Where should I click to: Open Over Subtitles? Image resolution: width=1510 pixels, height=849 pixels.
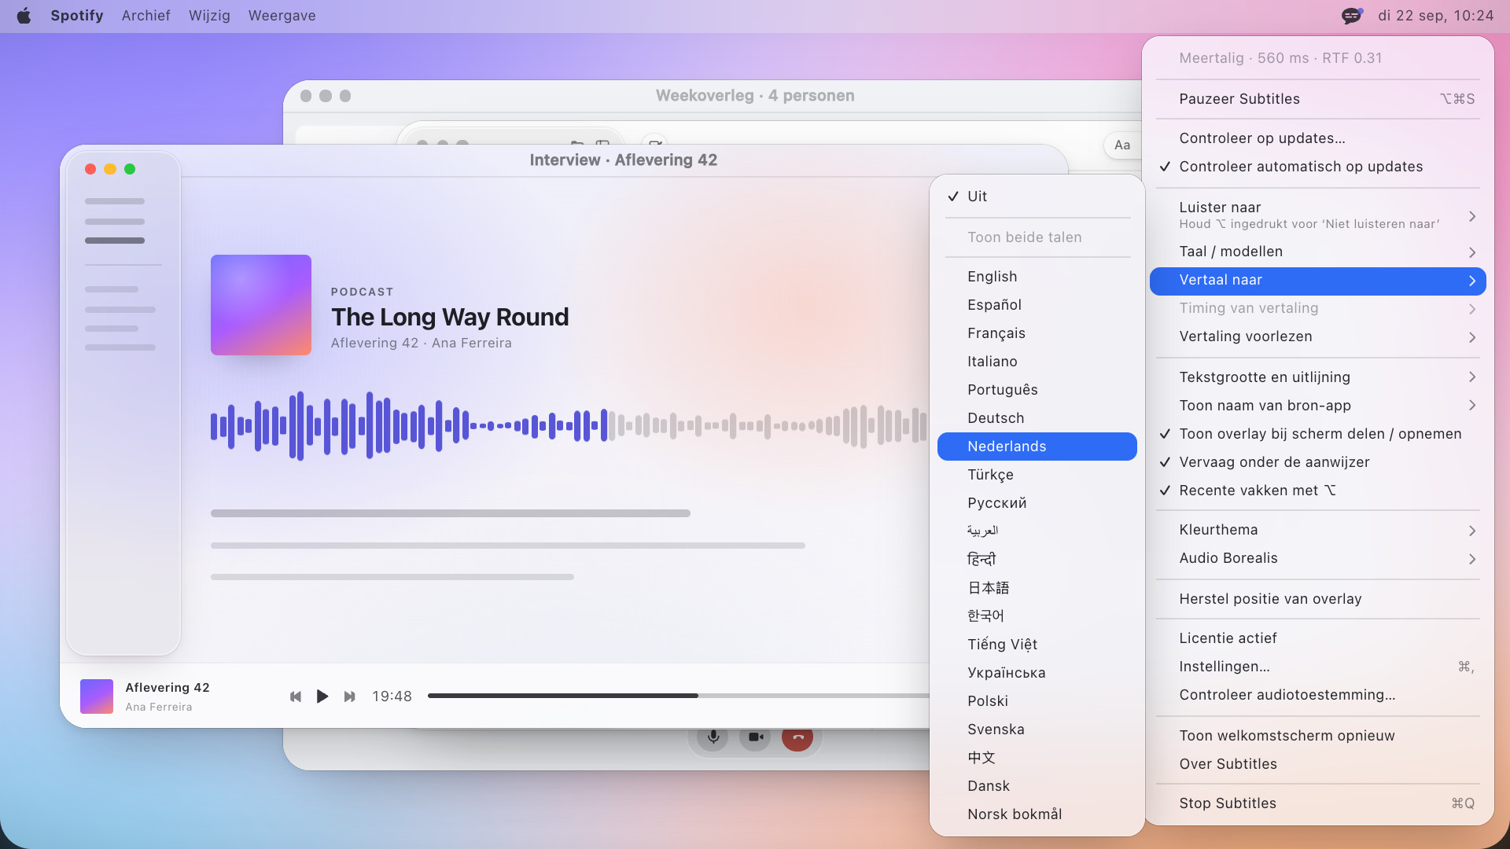point(1318,764)
